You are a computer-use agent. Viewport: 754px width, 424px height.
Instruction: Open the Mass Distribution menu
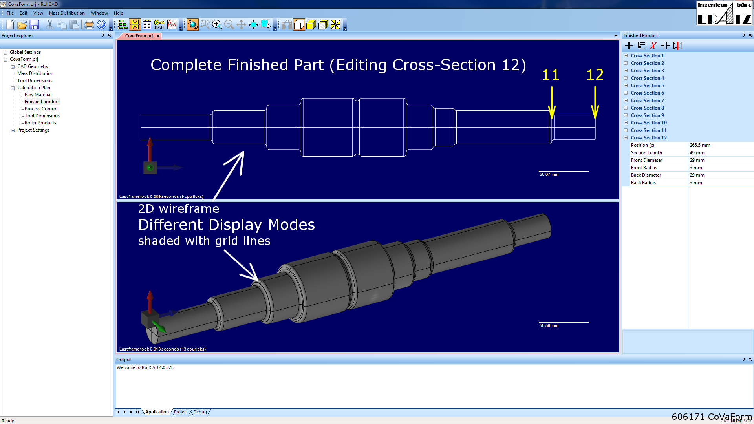click(x=67, y=13)
